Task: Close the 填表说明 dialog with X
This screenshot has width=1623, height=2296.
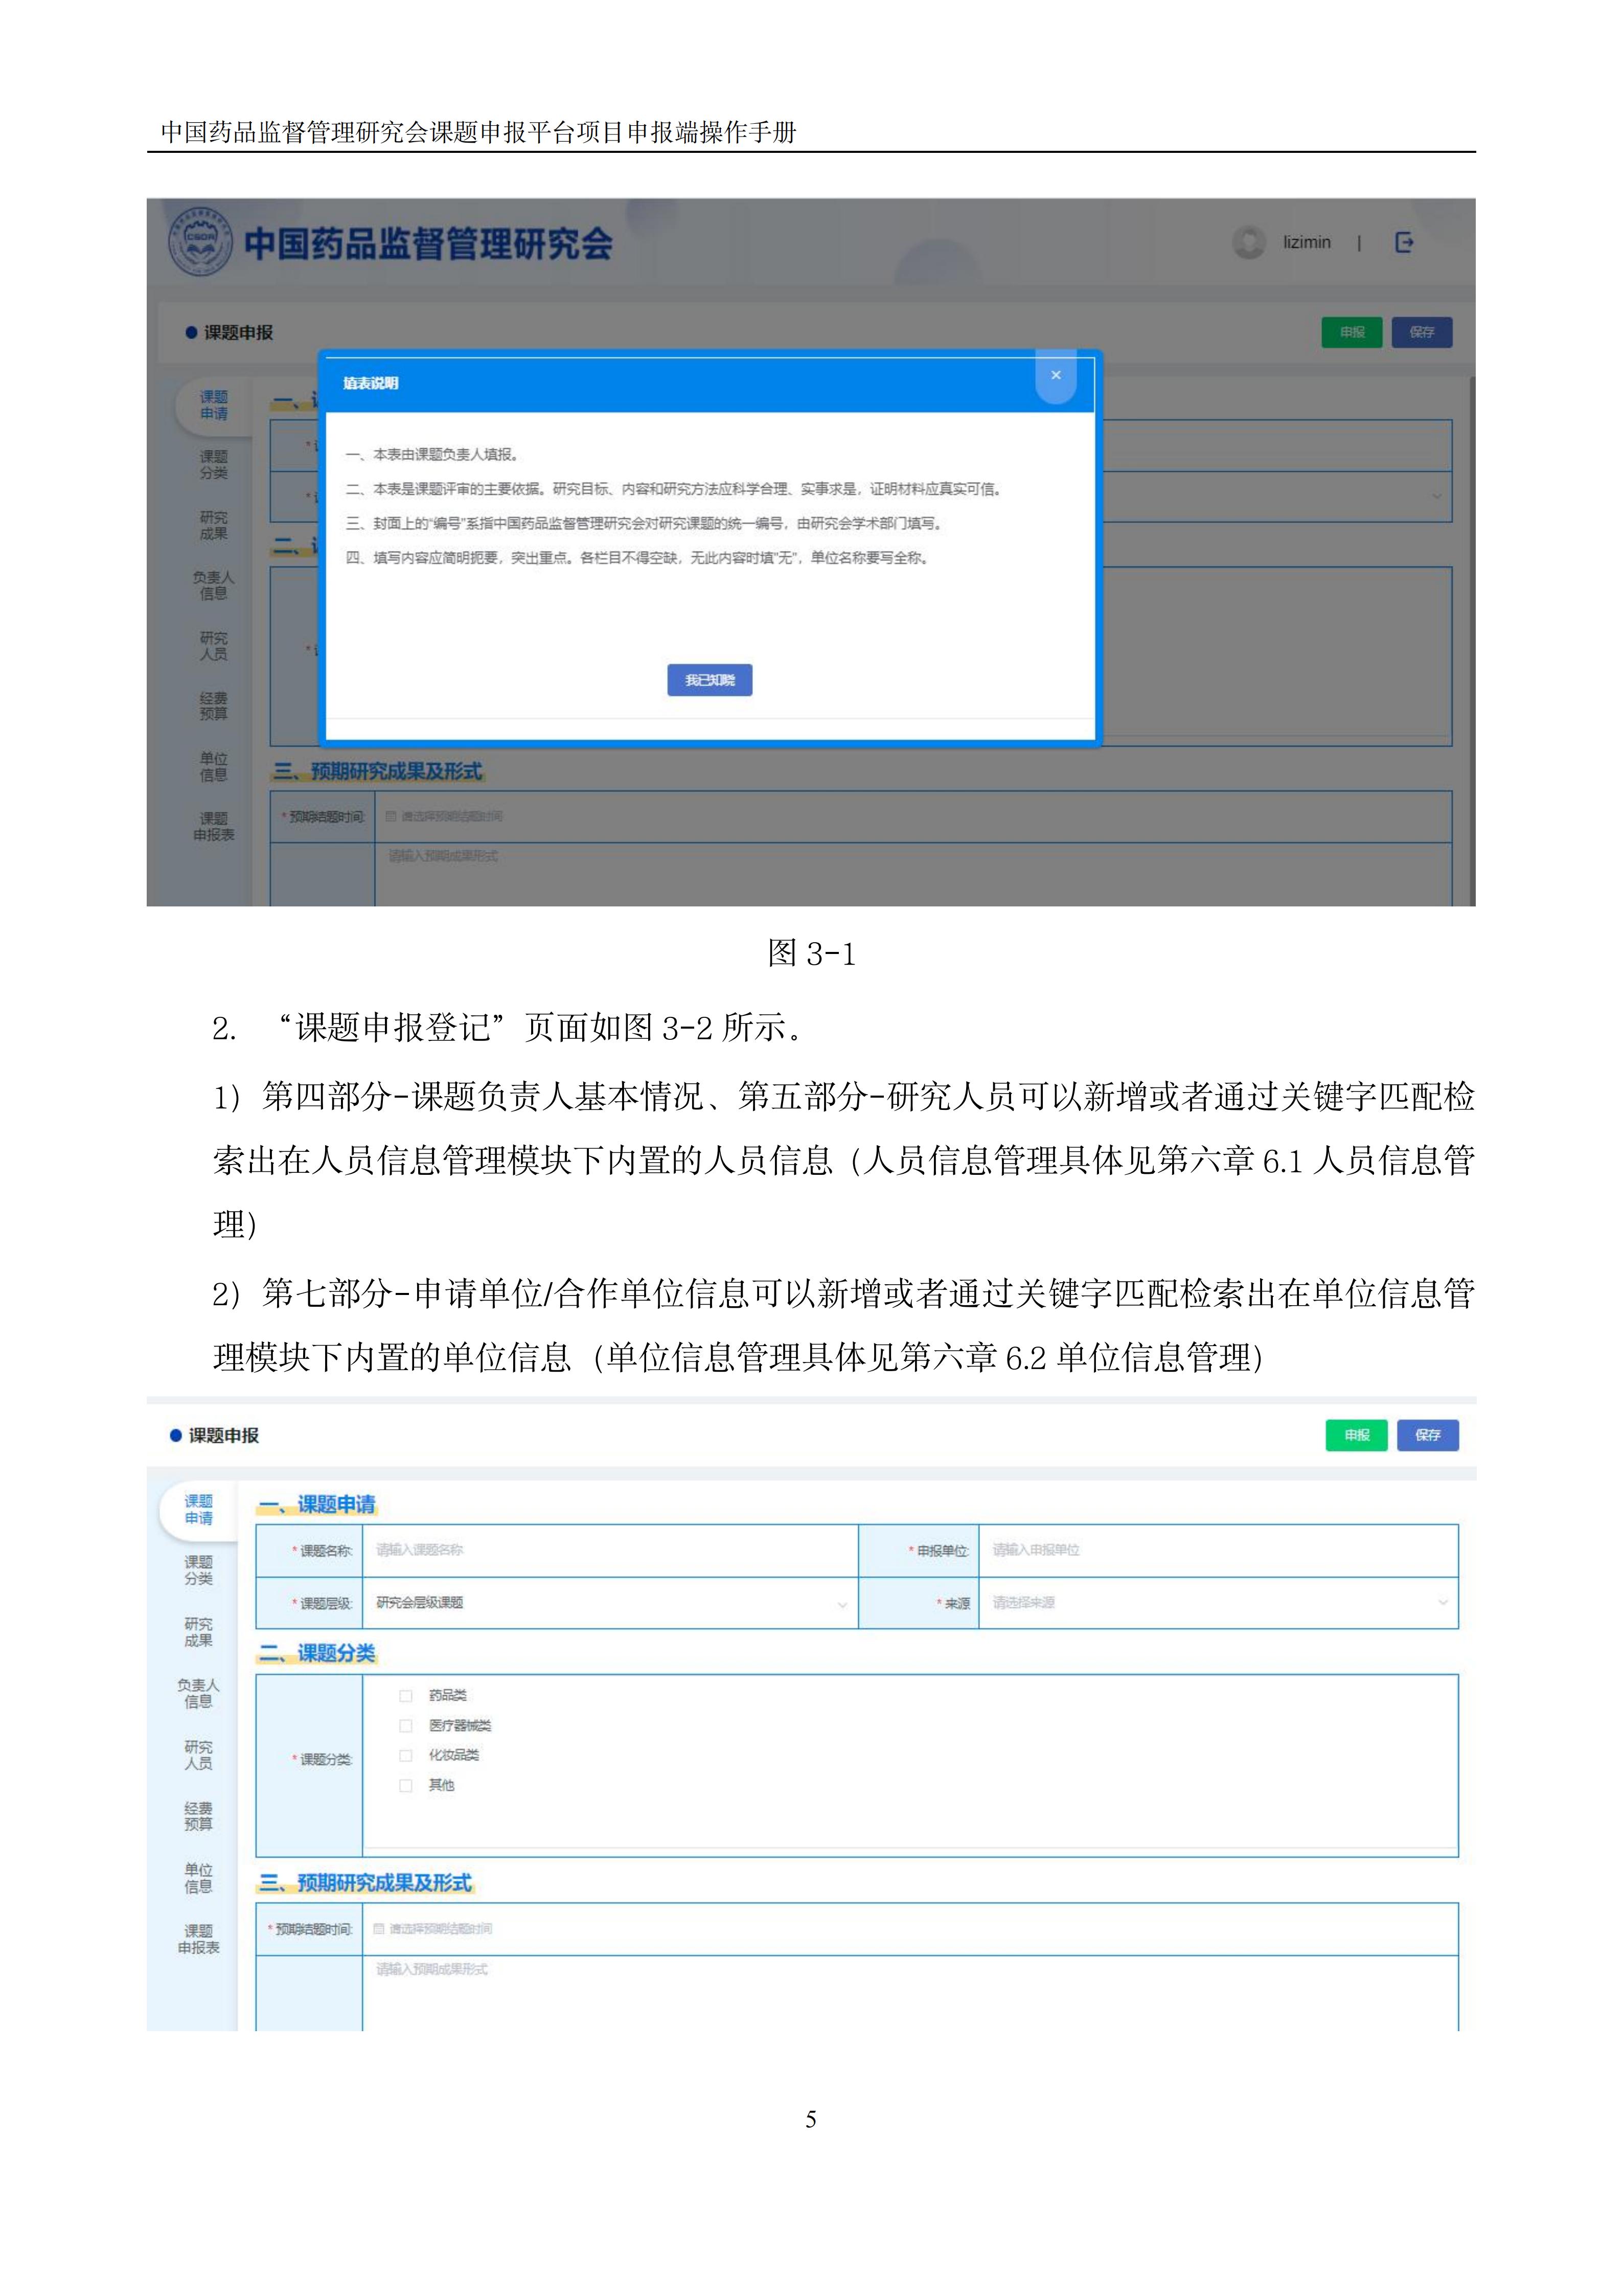Action: tap(1055, 376)
